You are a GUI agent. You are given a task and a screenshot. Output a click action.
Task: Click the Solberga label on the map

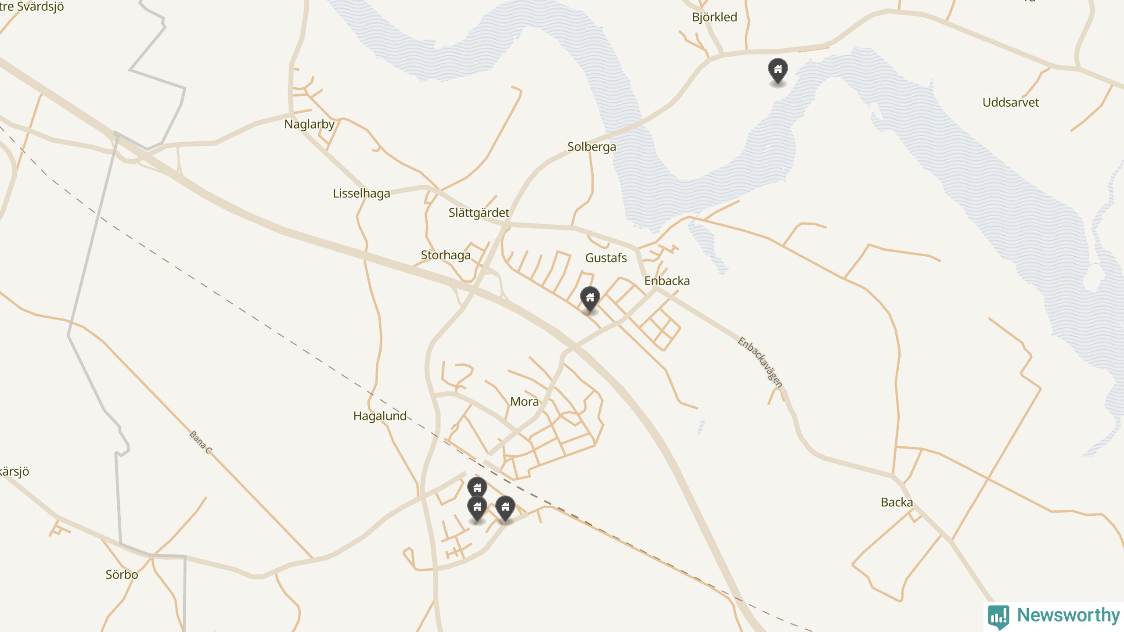591,147
